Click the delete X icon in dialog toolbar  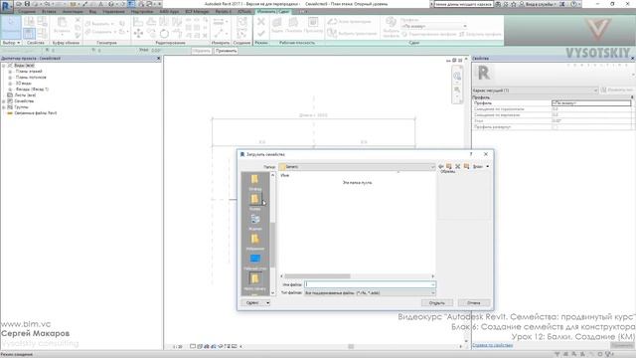click(457, 166)
